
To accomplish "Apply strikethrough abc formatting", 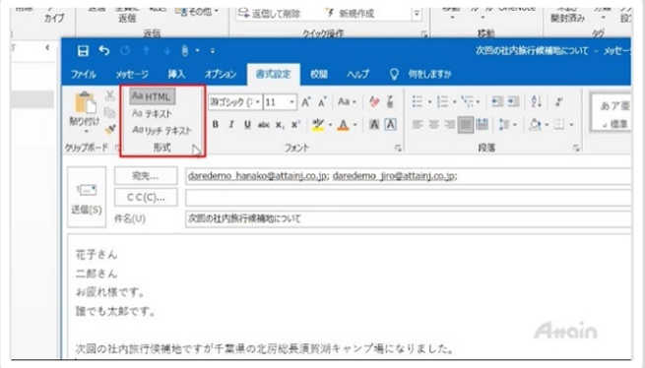I will 263,125.
